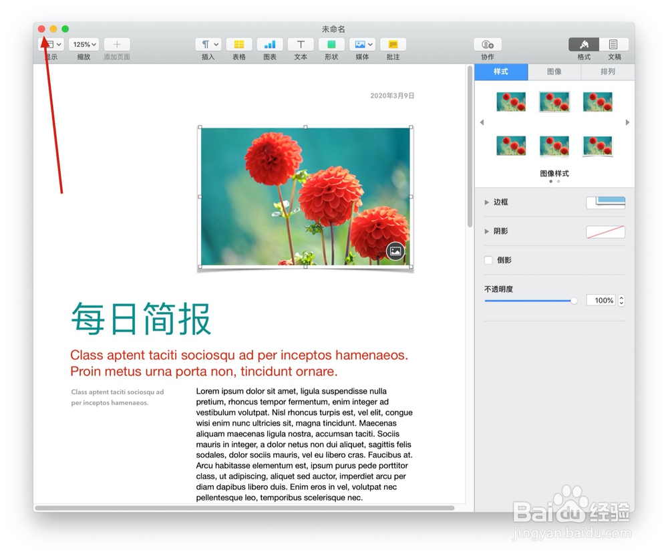Switch to the 图像 tab

pos(554,72)
